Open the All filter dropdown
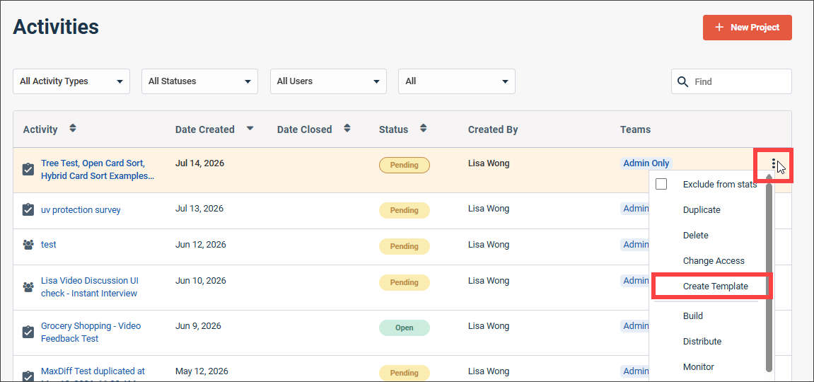Viewport: 814px width, 382px height. [457, 81]
